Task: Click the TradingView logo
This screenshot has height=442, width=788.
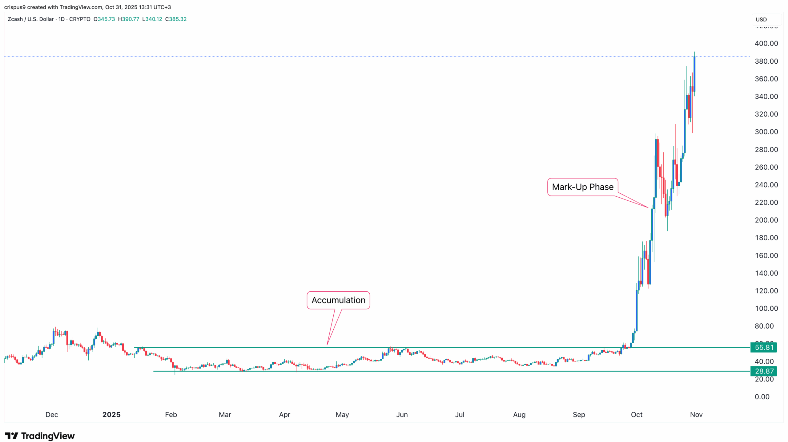Action: point(40,436)
